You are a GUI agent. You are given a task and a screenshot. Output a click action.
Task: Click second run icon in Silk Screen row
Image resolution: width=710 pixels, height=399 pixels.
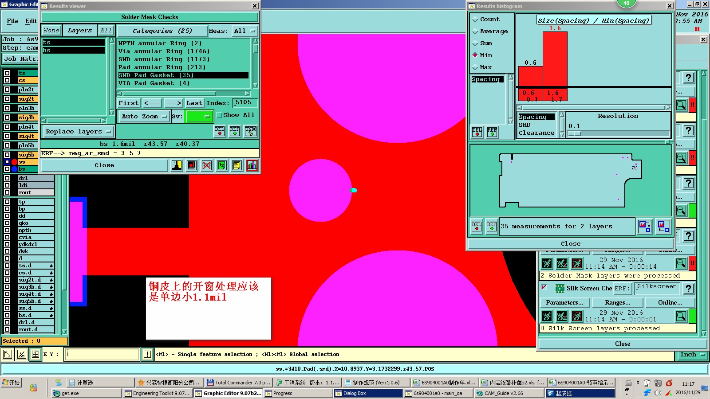562,316
